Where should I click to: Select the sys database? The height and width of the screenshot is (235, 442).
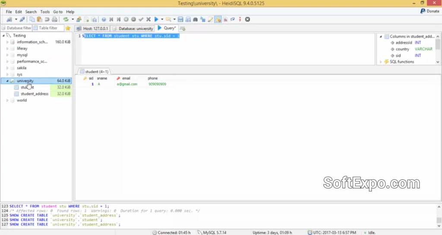19,74
